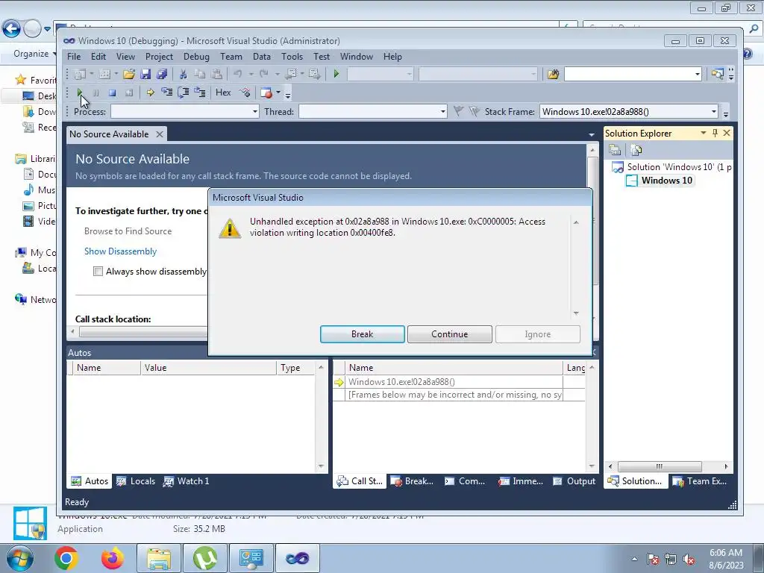Click the Navigate Forward icon
Viewport: 764px width, 573px height.
pos(314,74)
